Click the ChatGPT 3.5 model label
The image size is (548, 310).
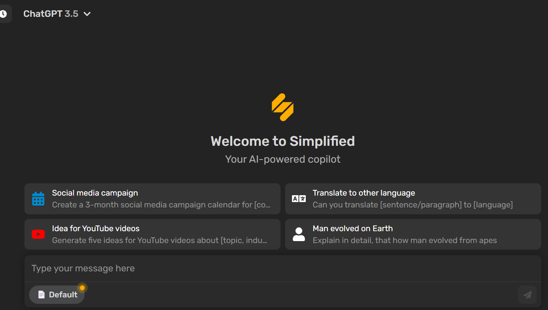pyautogui.click(x=51, y=14)
